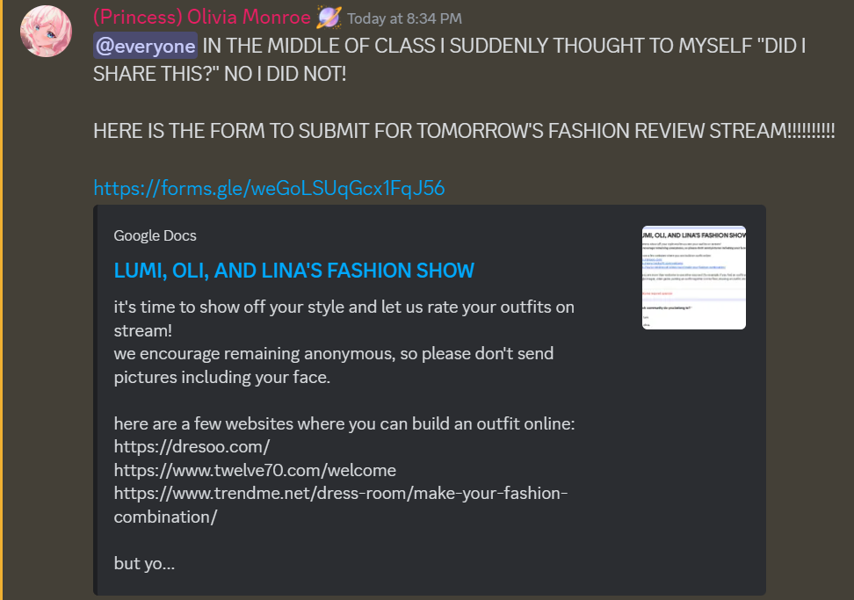Click the planet emoji beside the username
Screen dimensions: 854x600
click(329, 17)
